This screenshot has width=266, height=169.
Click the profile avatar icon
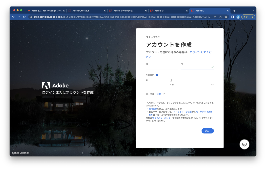pos(238,17)
